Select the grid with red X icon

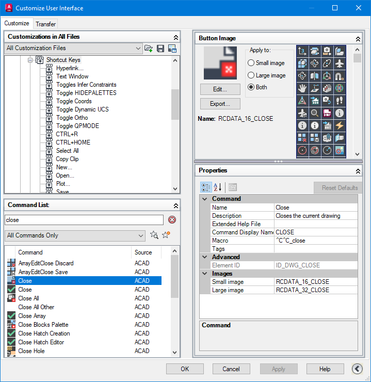[x=302, y=138]
